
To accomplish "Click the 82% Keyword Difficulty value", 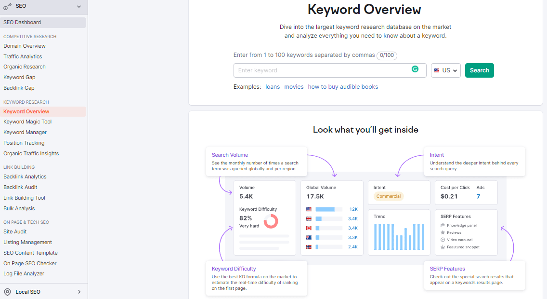I will click(x=246, y=218).
